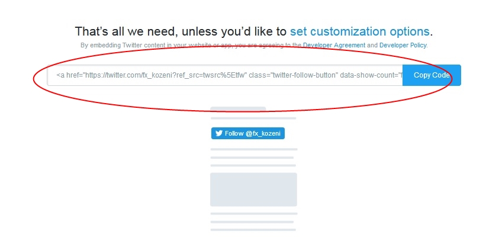Open the Developer Policy link

(x=403, y=45)
